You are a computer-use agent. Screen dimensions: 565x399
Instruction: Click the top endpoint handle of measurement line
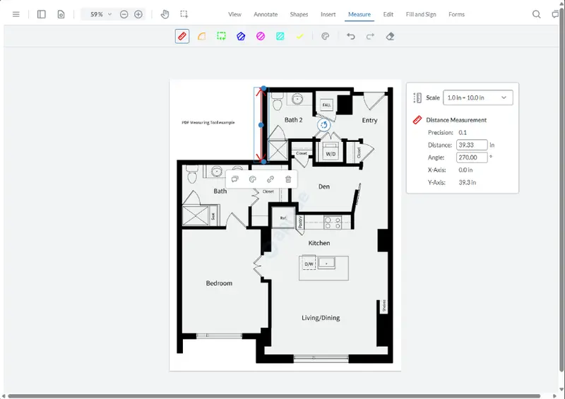(263, 88)
